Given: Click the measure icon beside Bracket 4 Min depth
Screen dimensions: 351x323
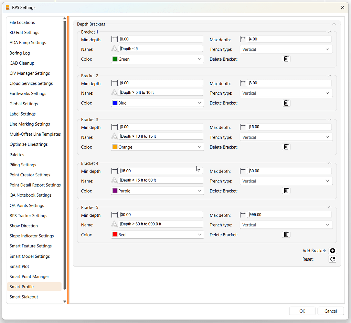Looking at the screenshot, I should (x=114, y=171).
